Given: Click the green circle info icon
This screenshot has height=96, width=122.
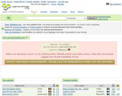Looking at the screenshot, I should click(3, 28).
